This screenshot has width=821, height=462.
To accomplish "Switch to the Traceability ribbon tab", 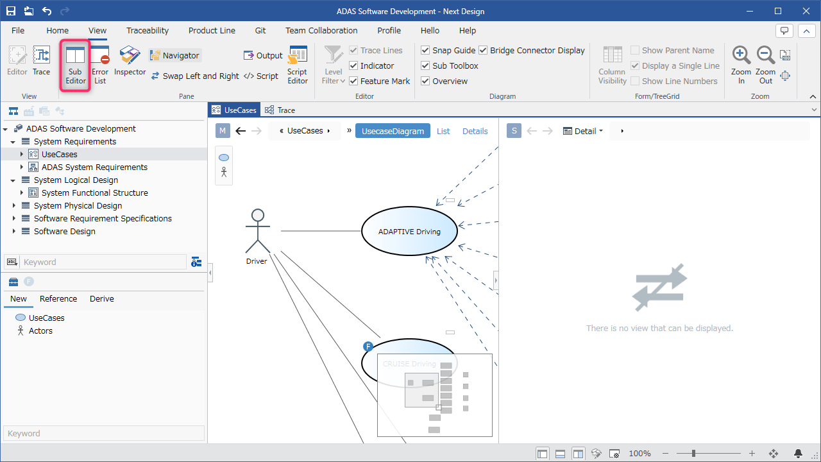I will pyautogui.click(x=148, y=30).
